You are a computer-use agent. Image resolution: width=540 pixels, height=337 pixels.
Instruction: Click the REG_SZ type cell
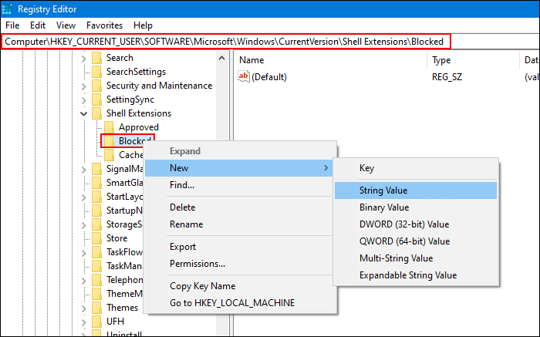[x=447, y=77]
